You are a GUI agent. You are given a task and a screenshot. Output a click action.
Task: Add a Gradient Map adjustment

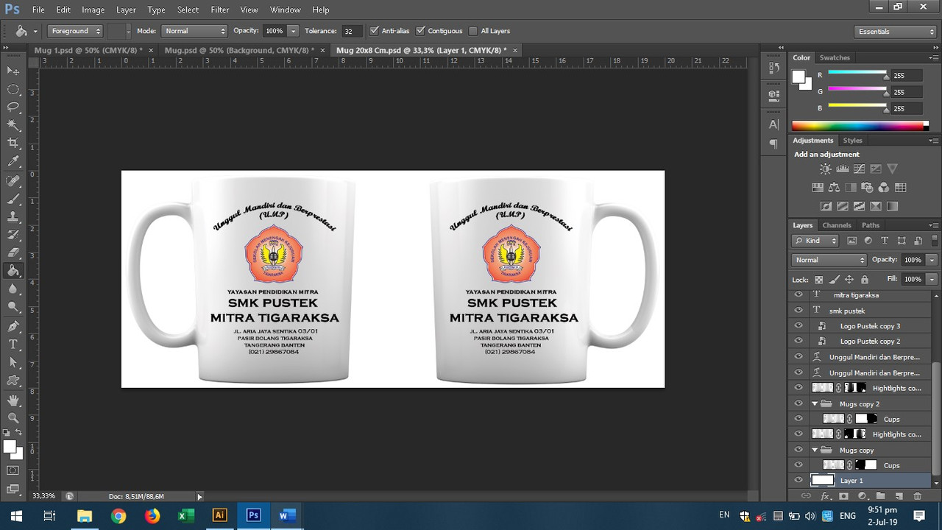[892, 206]
